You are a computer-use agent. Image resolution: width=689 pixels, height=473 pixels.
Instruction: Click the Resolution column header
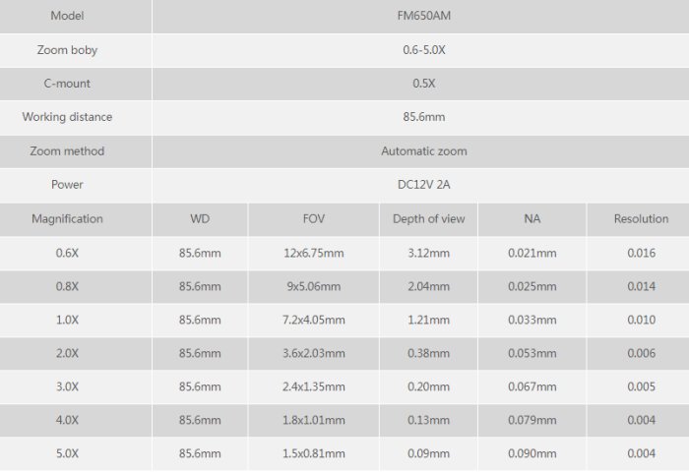tap(641, 218)
